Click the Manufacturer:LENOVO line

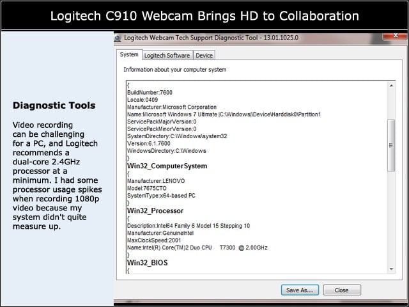click(x=156, y=181)
